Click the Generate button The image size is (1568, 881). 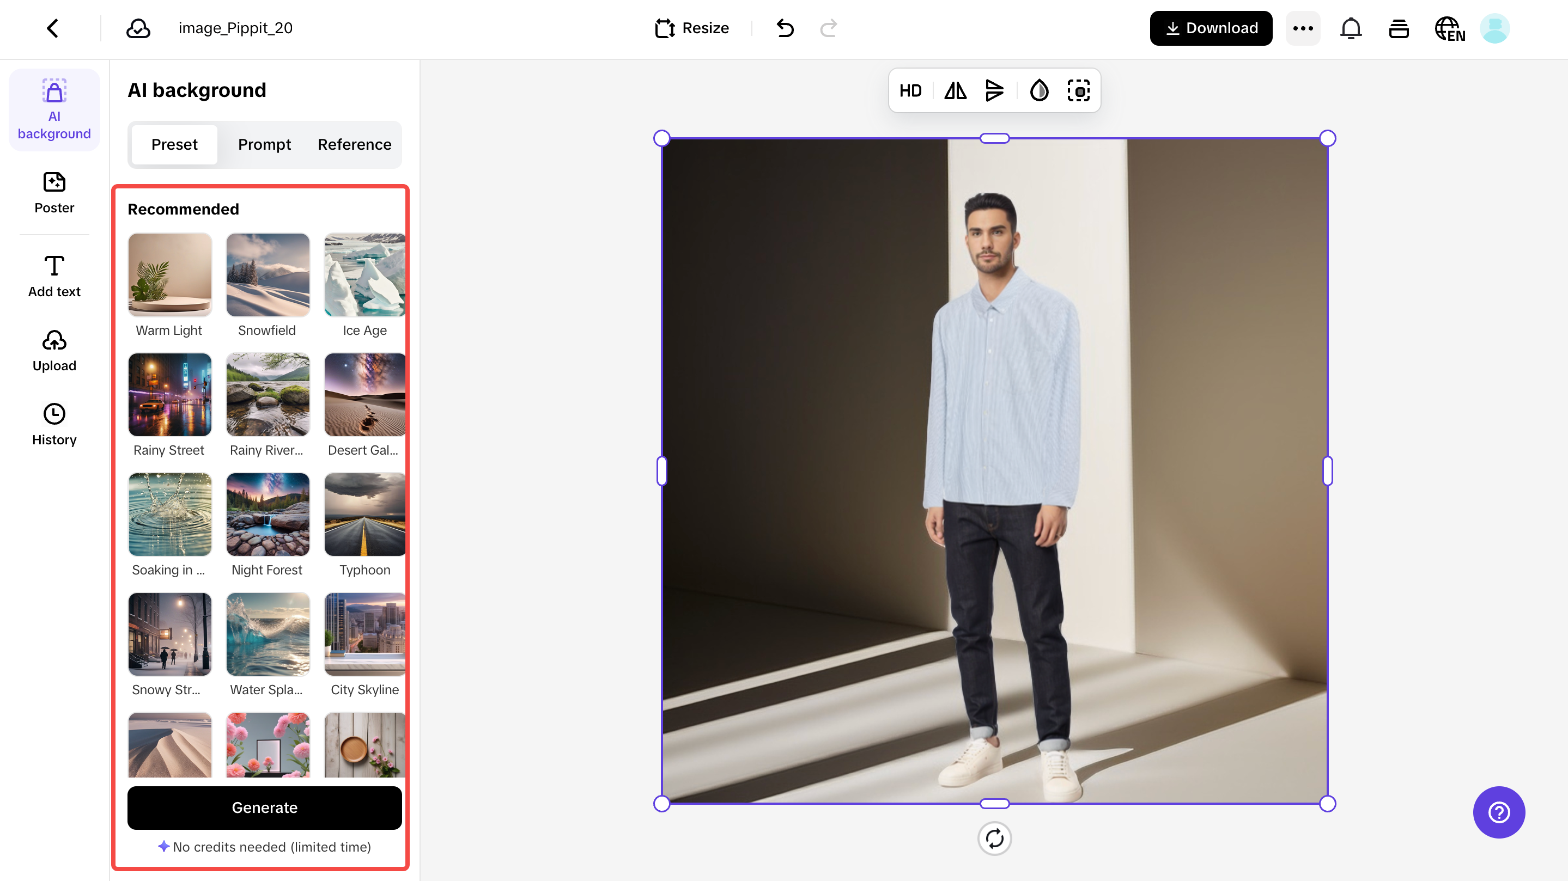coord(264,807)
